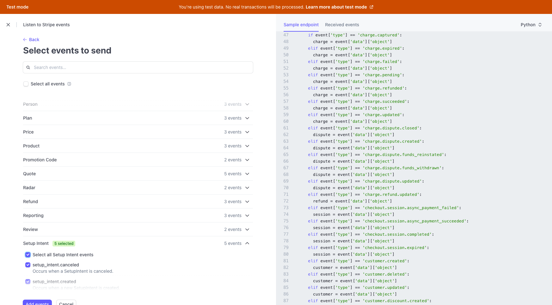Click code line 77 'checkout.session.completed'
This screenshot has width=552, height=305.
(371, 234)
